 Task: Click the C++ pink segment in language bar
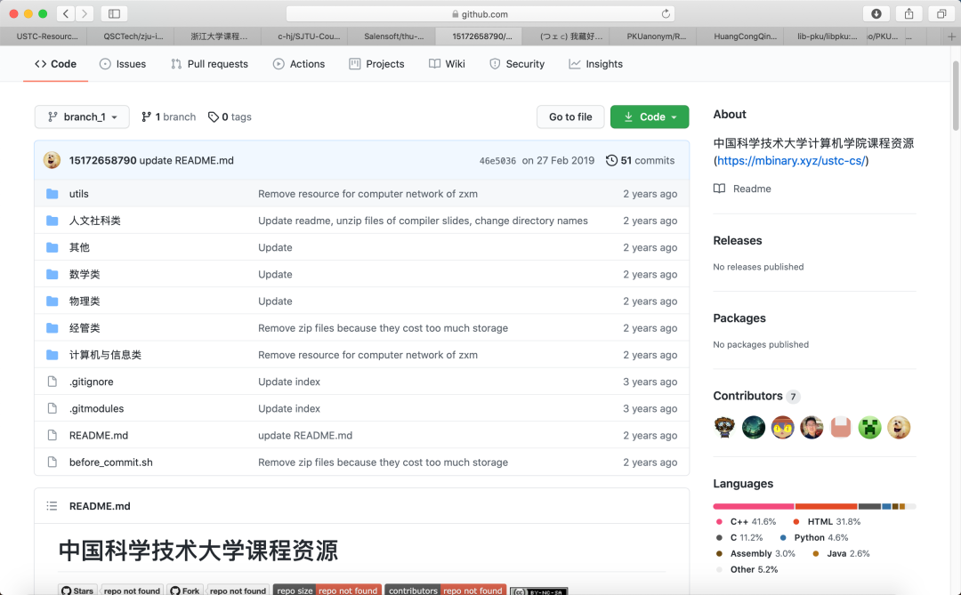[x=754, y=507]
